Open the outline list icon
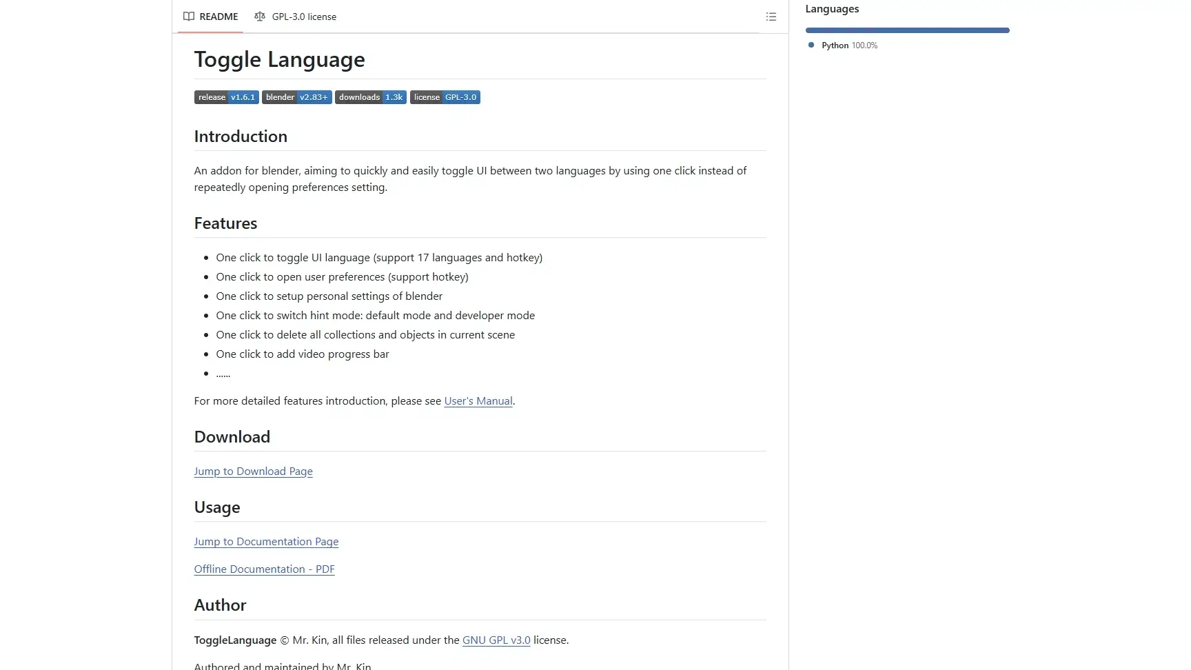 pos(771,17)
